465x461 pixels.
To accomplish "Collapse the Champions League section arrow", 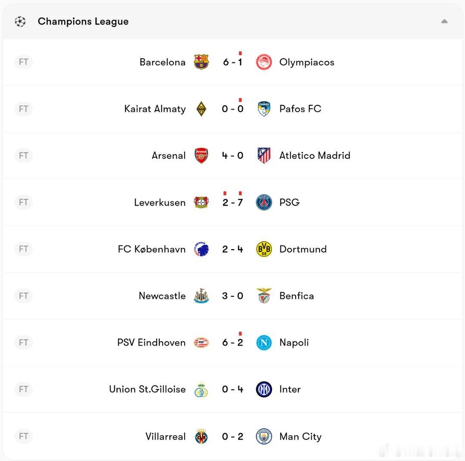I will click(444, 22).
